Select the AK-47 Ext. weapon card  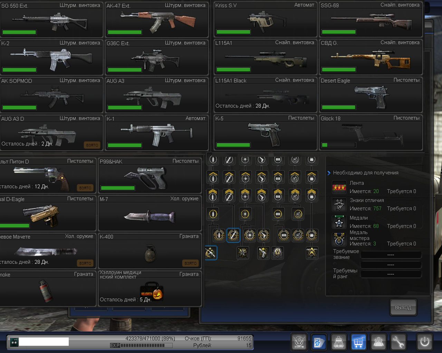point(157,19)
